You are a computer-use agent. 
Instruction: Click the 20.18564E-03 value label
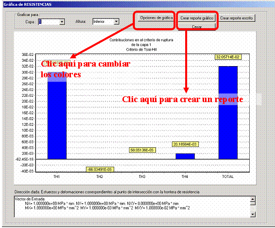point(185,144)
